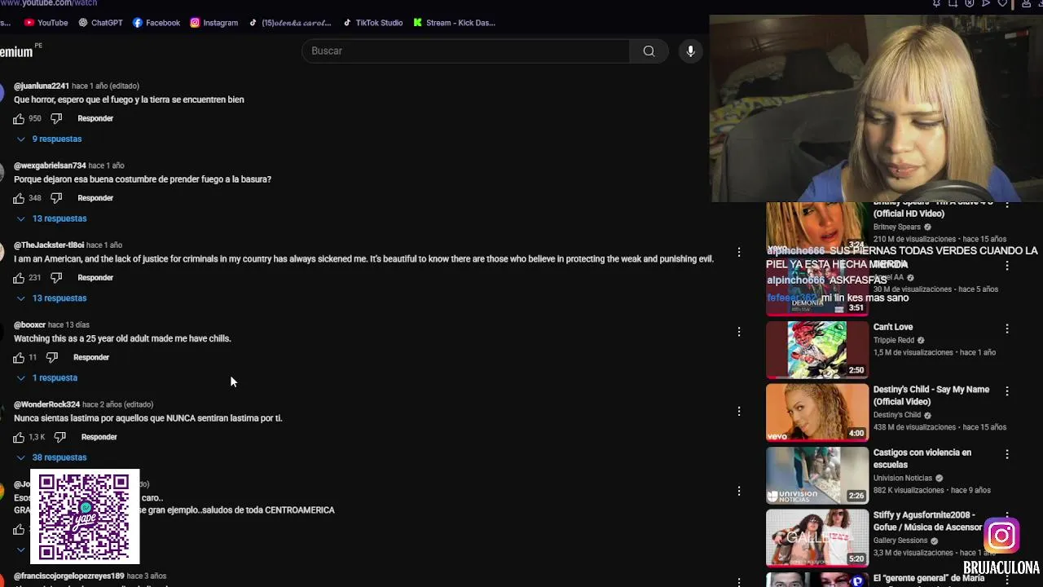Open Britney Spears video thumbnail

(817, 226)
